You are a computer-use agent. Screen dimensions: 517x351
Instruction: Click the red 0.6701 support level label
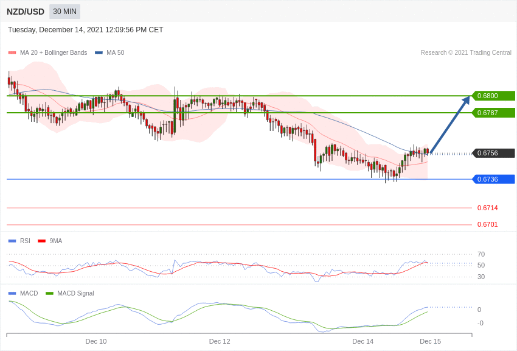click(487, 224)
